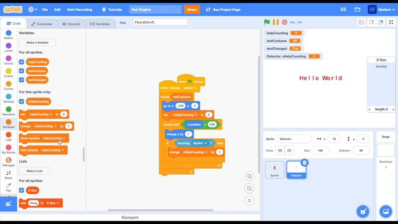398x224 pixels.
Task: Open the Sensing blocks category
Action: point(8,98)
